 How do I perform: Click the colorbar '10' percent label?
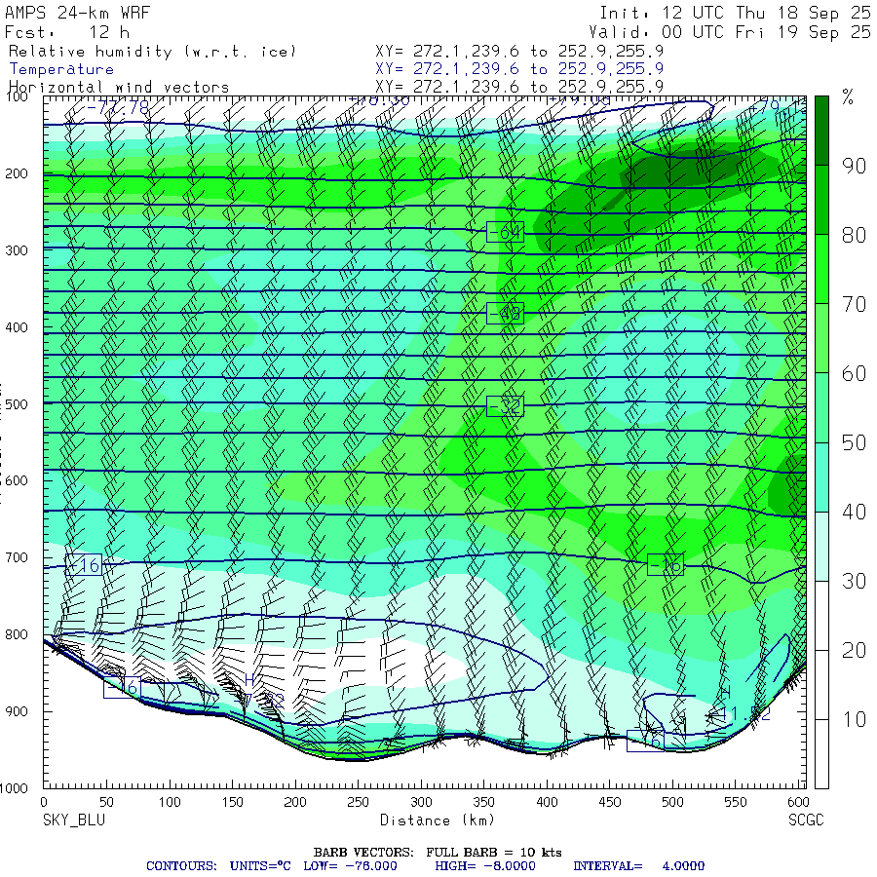click(x=854, y=720)
